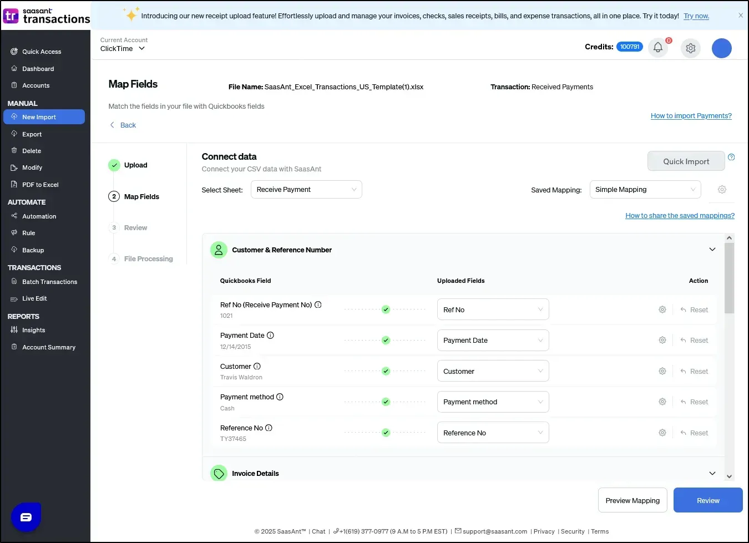Reset the Payment Date mapping
This screenshot has width=749, height=543.
pos(695,340)
